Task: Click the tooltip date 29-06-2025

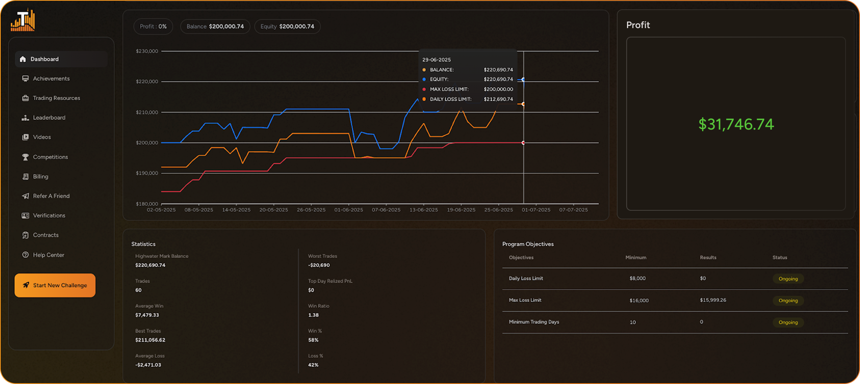Action: tap(437, 60)
